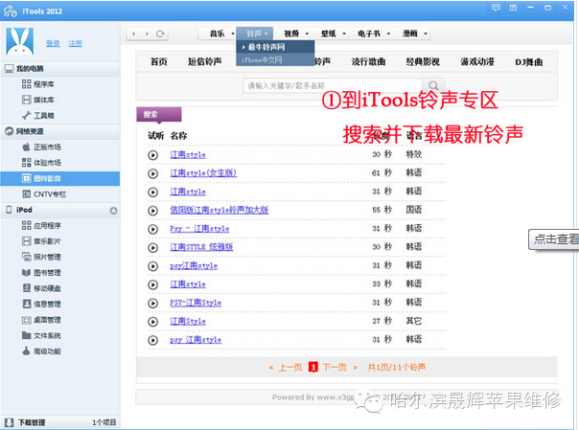Click the forward navigation arrow
Screen dimensions: 579x430
tap(147, 34)
